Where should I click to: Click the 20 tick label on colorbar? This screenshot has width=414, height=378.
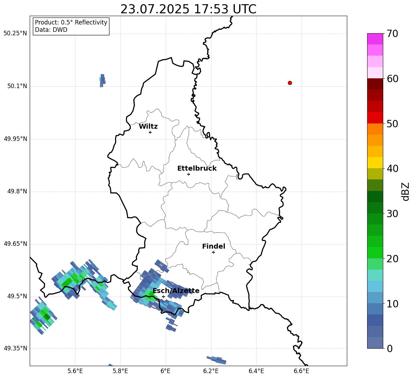pyautogui.click(x=392, y=259)
